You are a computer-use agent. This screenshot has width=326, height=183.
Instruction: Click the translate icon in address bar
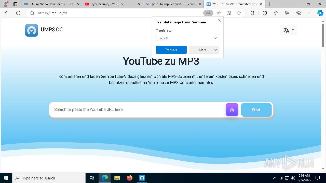pos(208,13)
